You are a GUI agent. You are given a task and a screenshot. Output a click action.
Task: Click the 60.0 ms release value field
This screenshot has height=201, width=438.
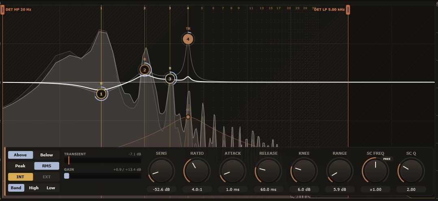[x=268, y=189]
